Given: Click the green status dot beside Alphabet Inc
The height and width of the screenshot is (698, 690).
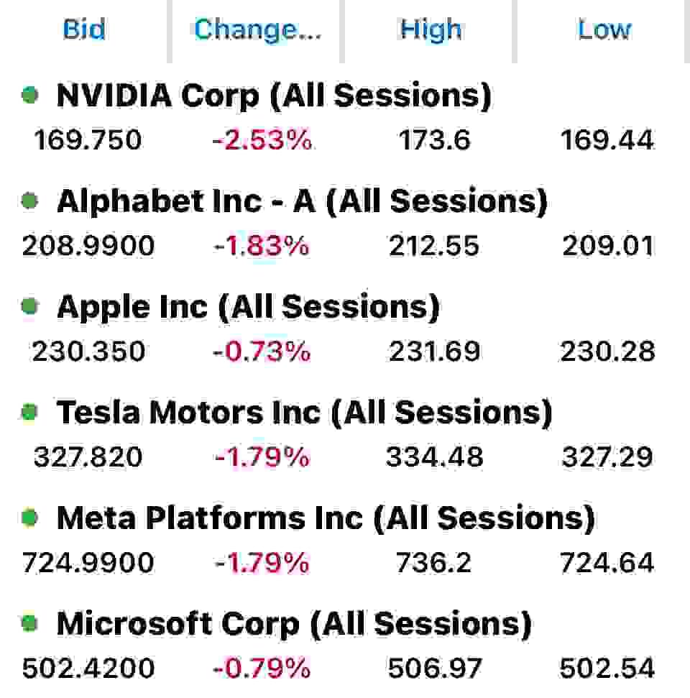Looking at the screenshot, I should point(29,201).
